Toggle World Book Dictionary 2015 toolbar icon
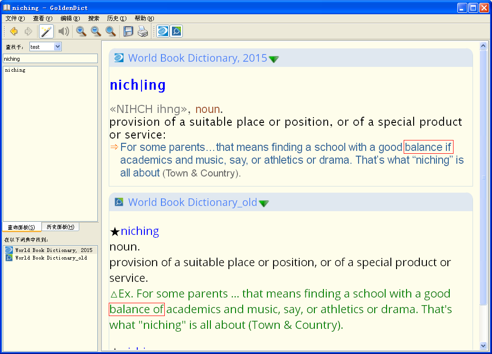492x354 pixels. click(163, 31)
